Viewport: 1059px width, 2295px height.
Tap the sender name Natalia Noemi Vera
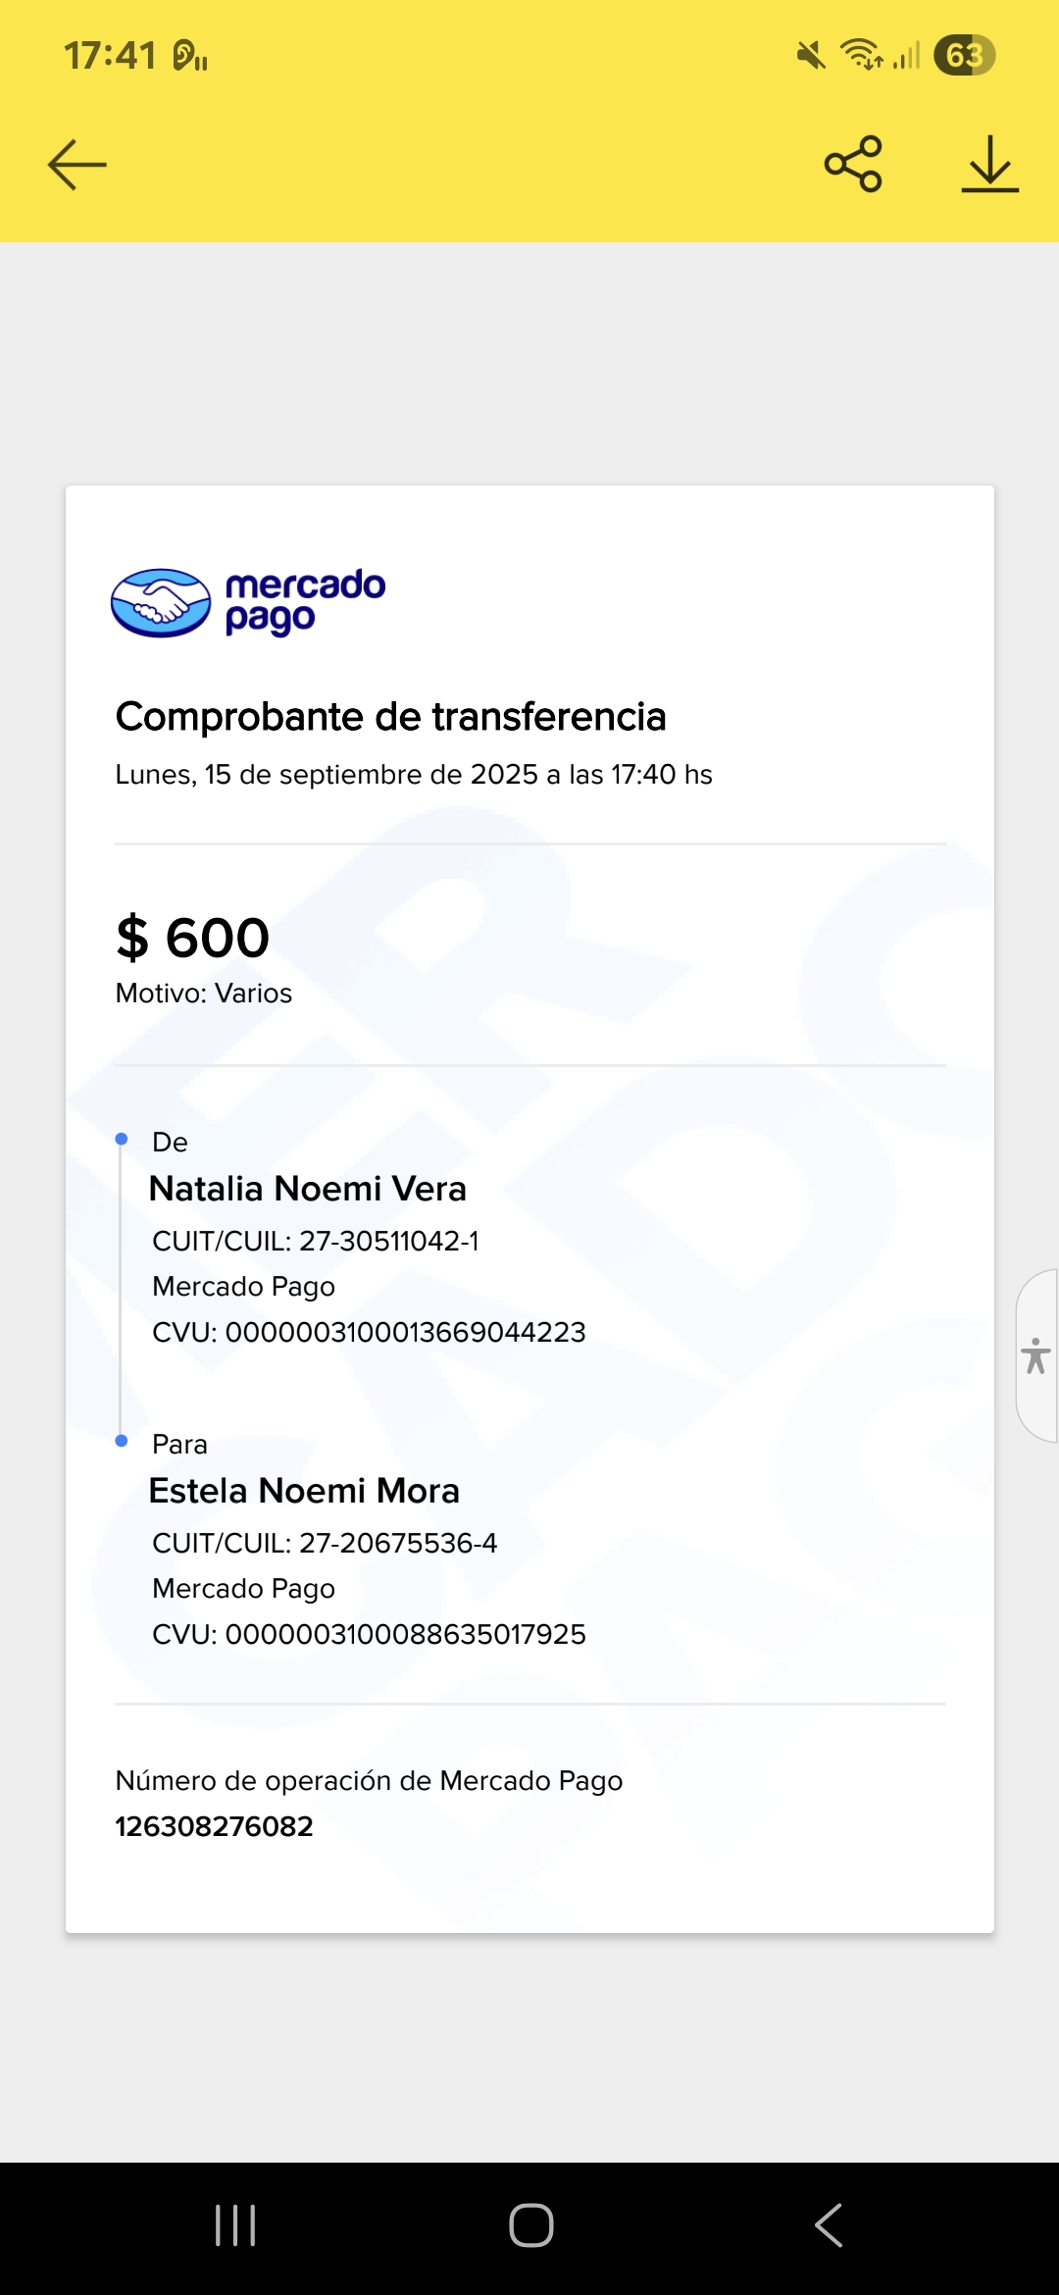point(307,1189)
